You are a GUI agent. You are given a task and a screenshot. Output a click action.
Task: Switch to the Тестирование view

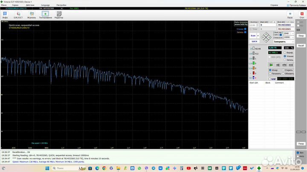[x=45, y=14]
